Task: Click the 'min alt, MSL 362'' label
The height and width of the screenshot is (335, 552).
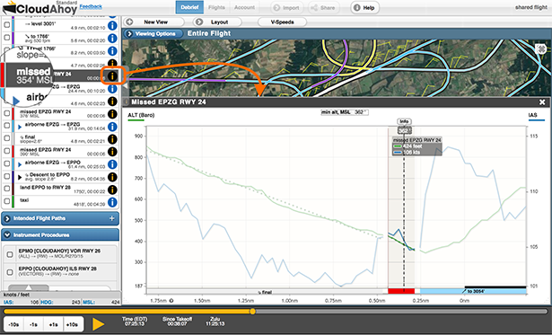Action: 345,112
